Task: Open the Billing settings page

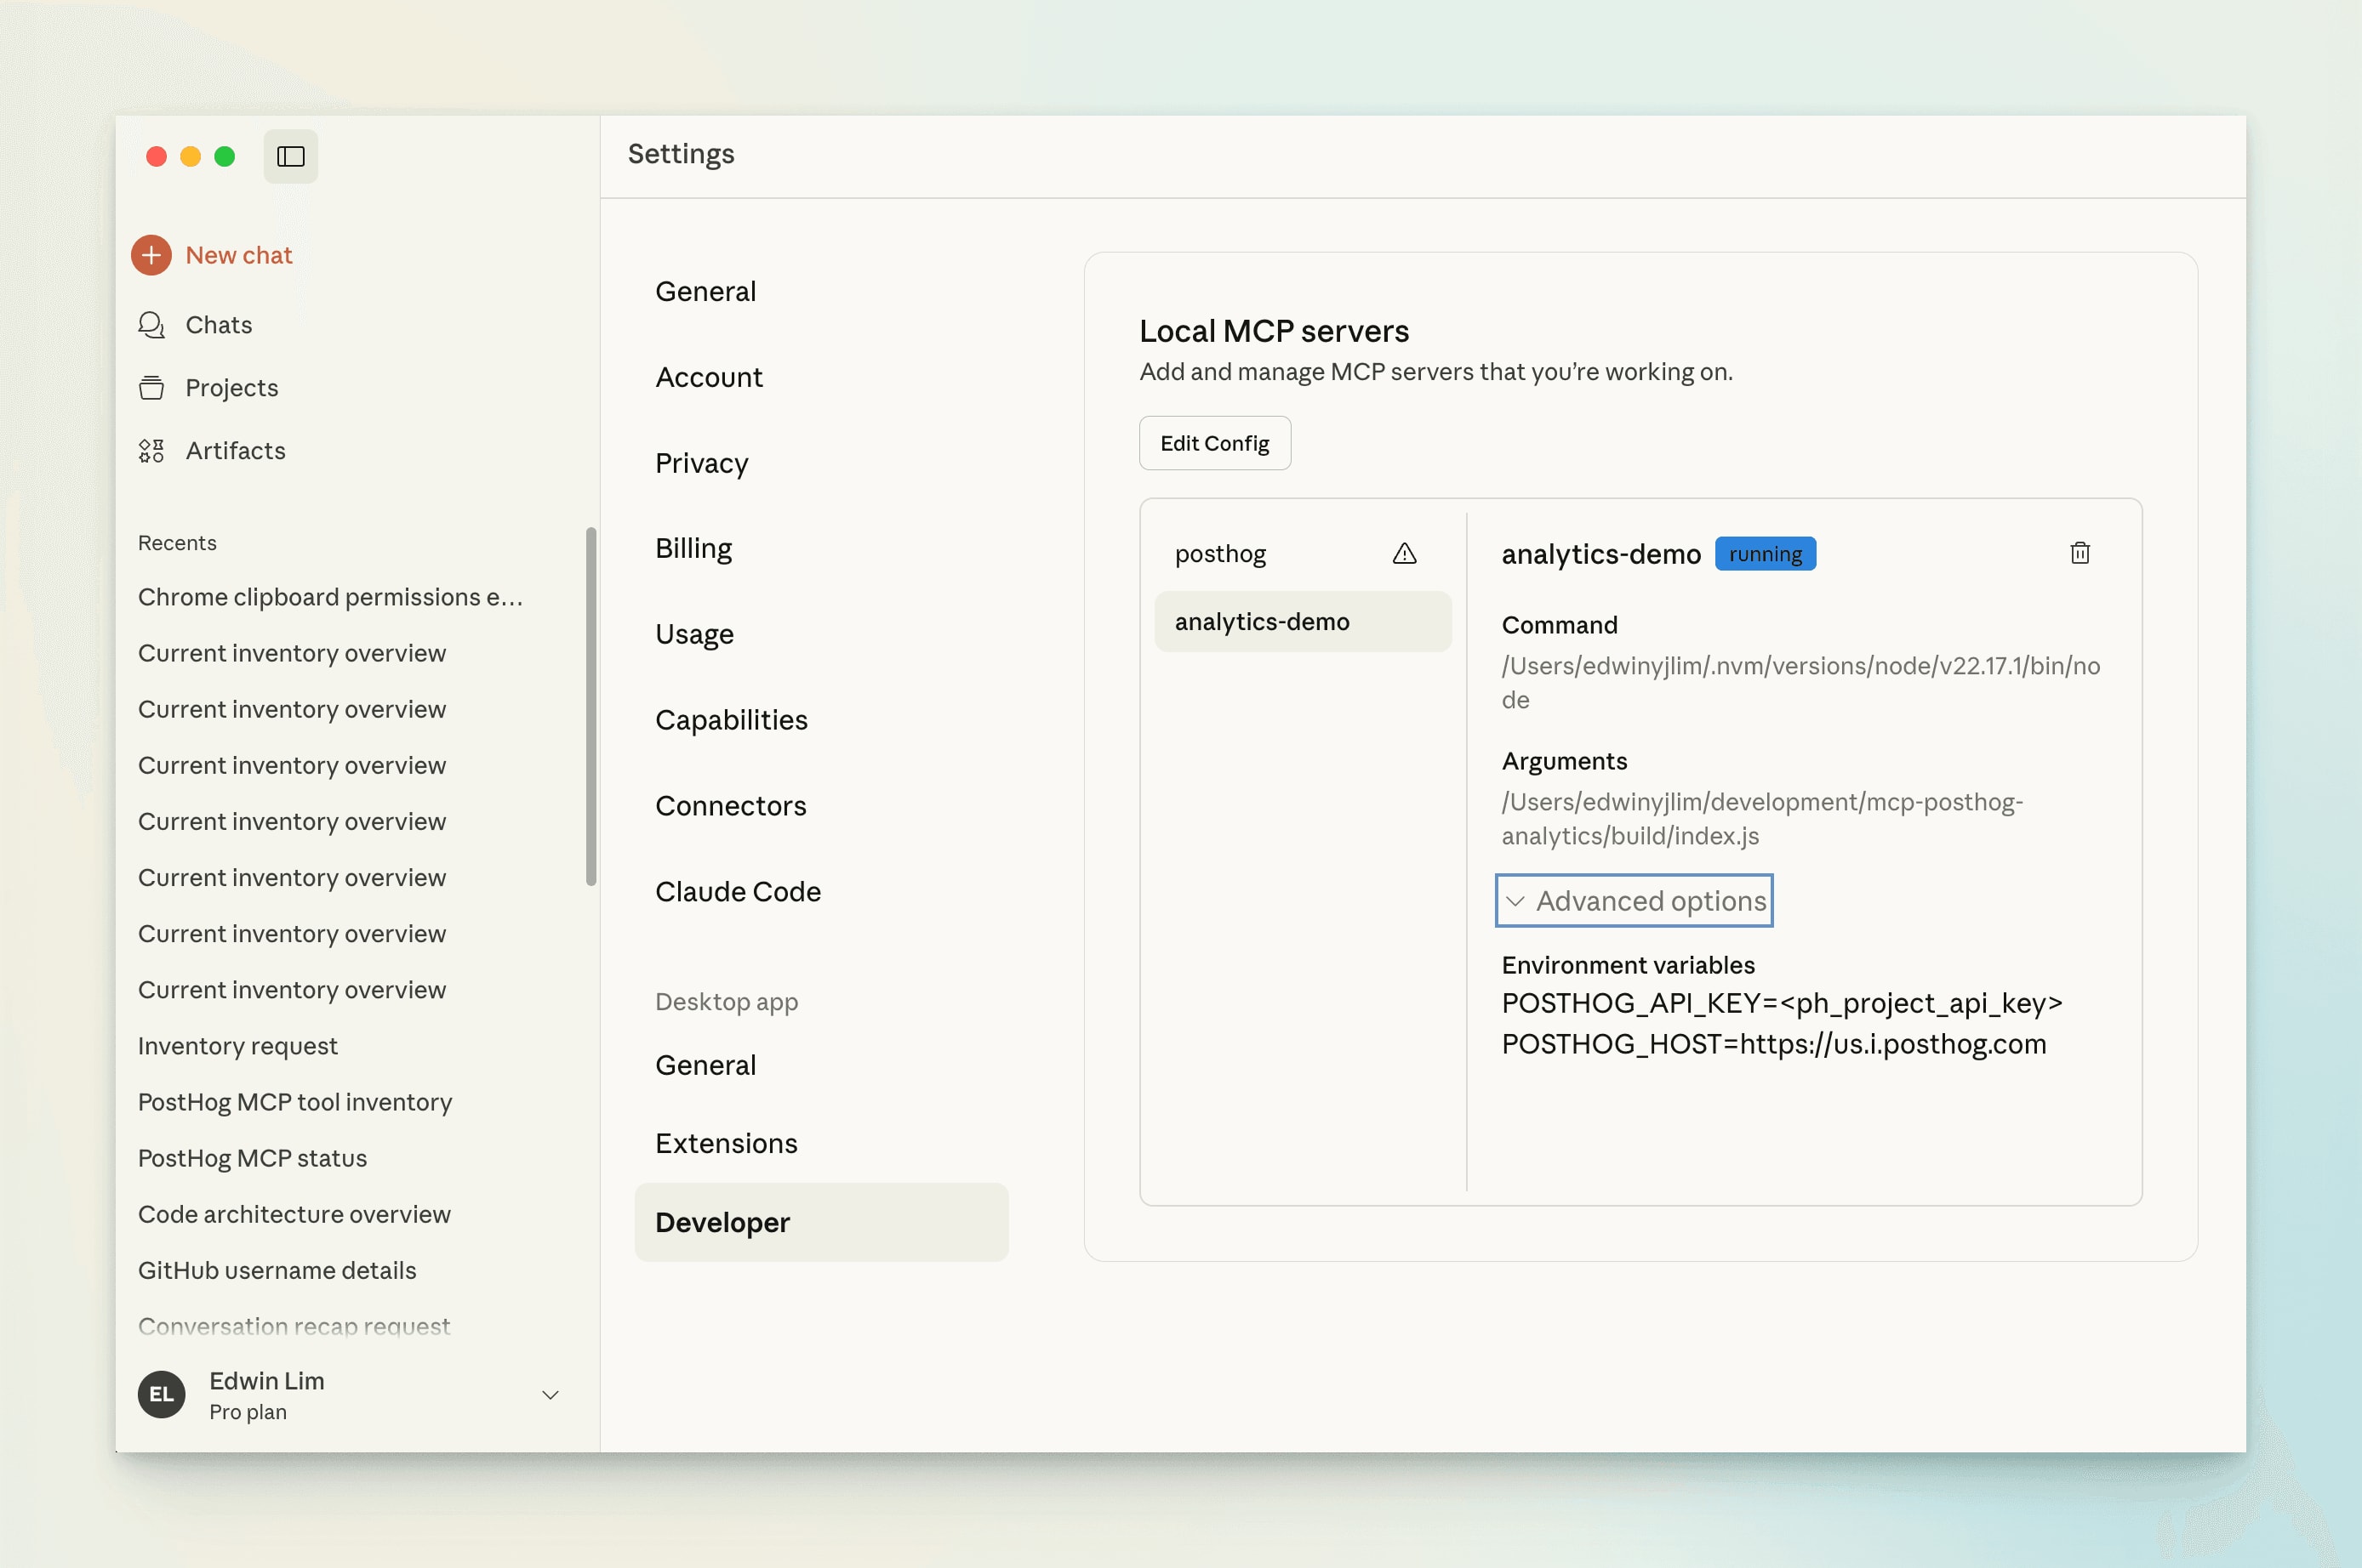Action: click(693, 548)
